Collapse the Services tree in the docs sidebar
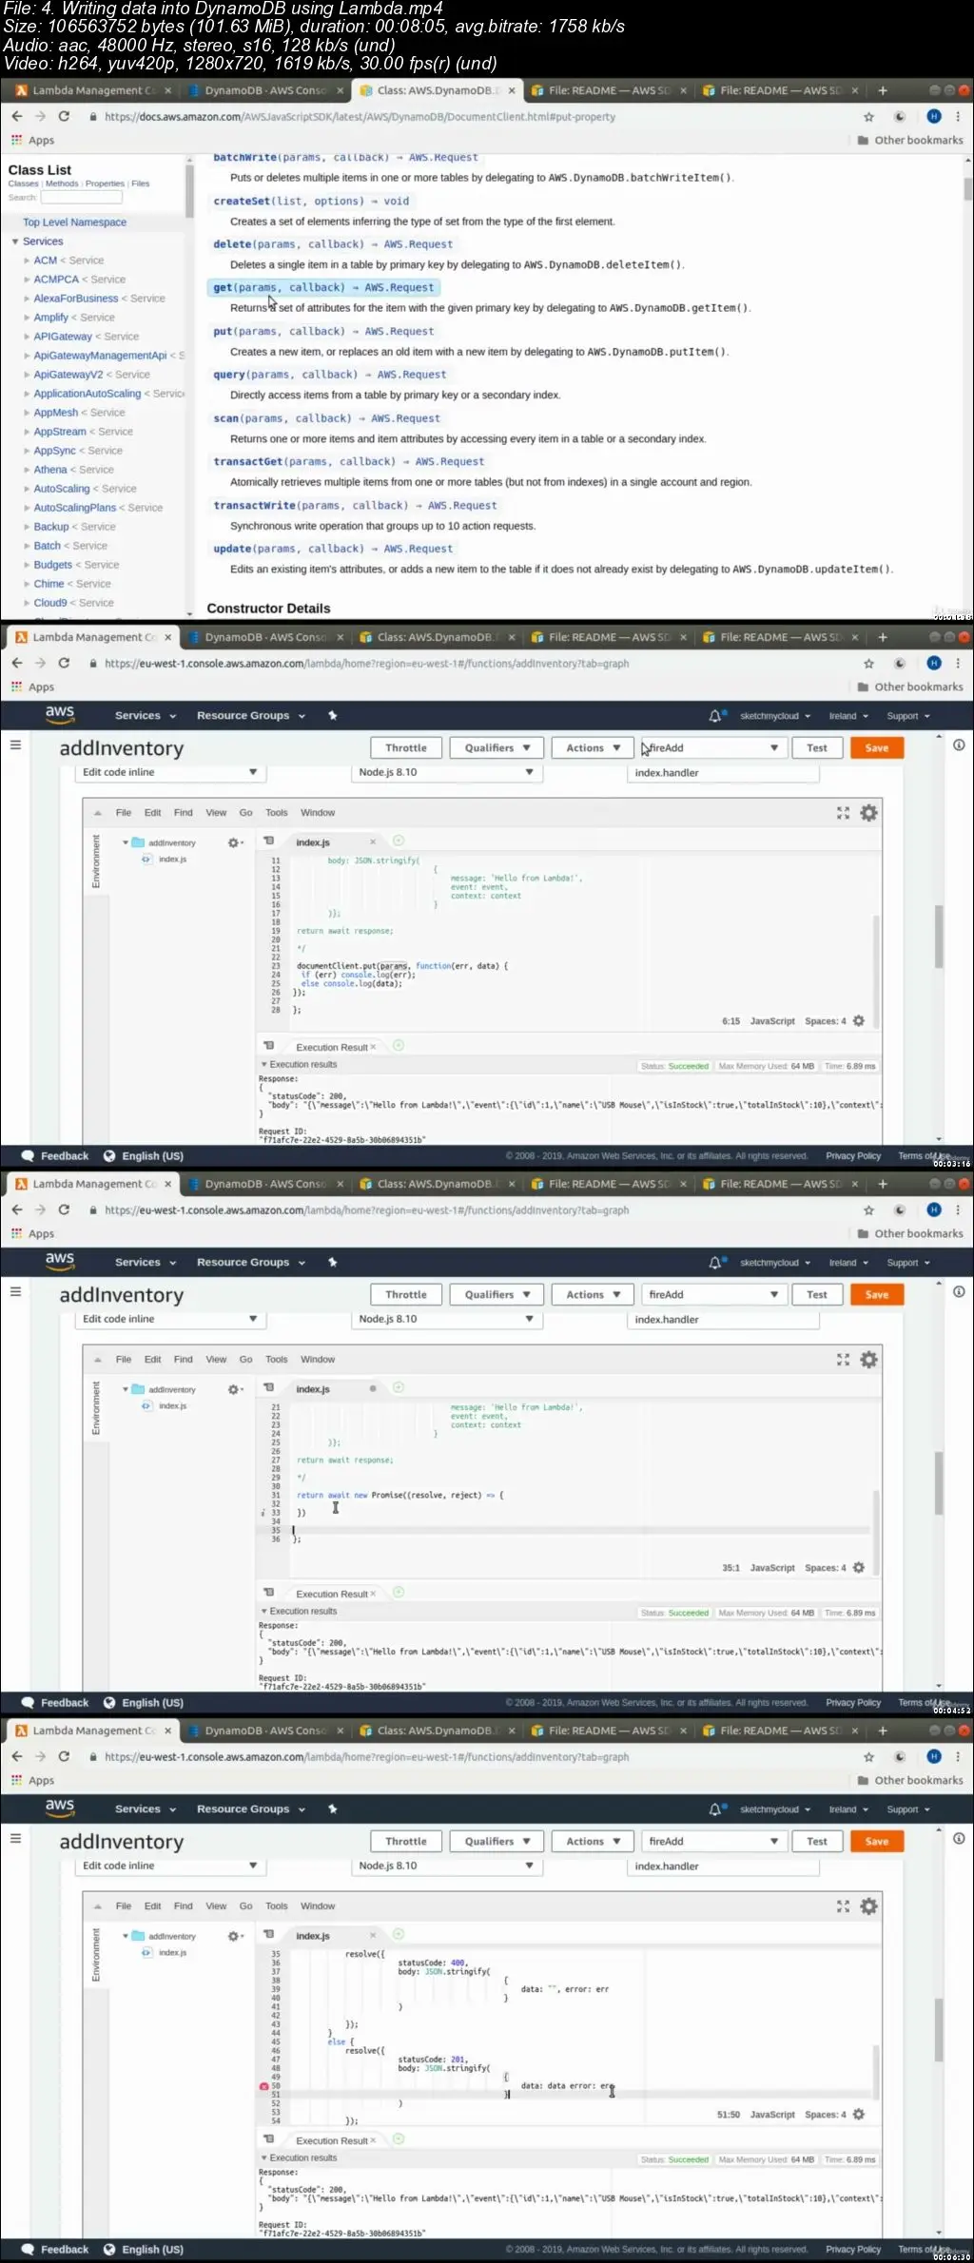This screenshot has width=974, height=2263. coord(15,242)
